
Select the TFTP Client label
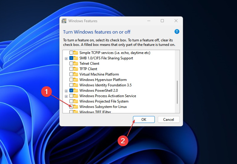click(88, 69)
